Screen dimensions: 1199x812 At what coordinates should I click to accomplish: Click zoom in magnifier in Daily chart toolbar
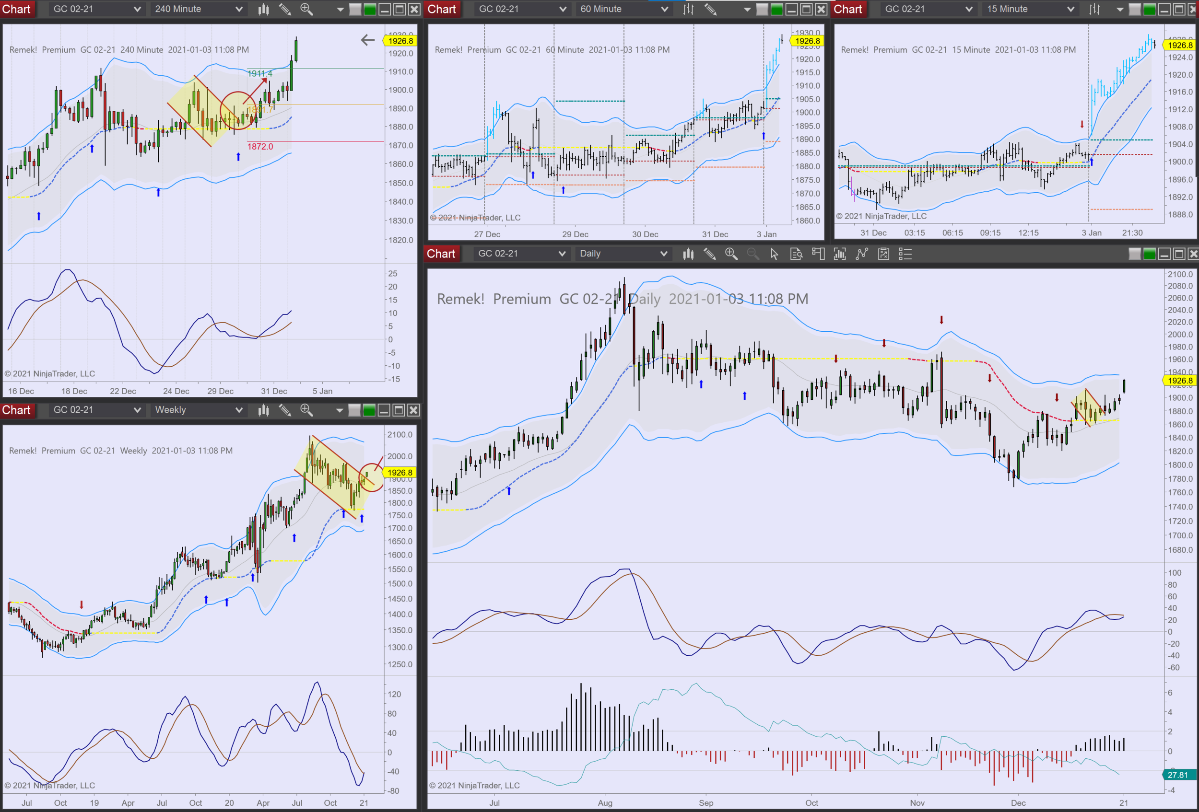731,254
